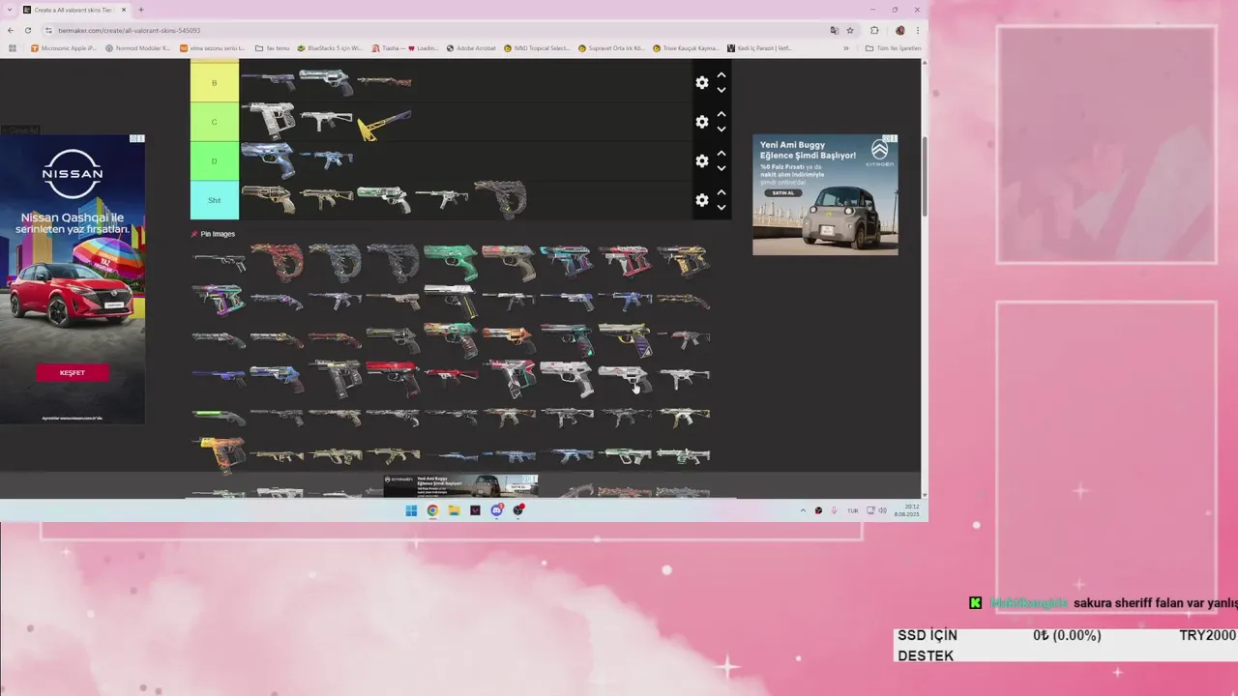Open the N&D Tropical Select bookmark
The width and height of the screenshot is (1238, 696).
[537, 47]
